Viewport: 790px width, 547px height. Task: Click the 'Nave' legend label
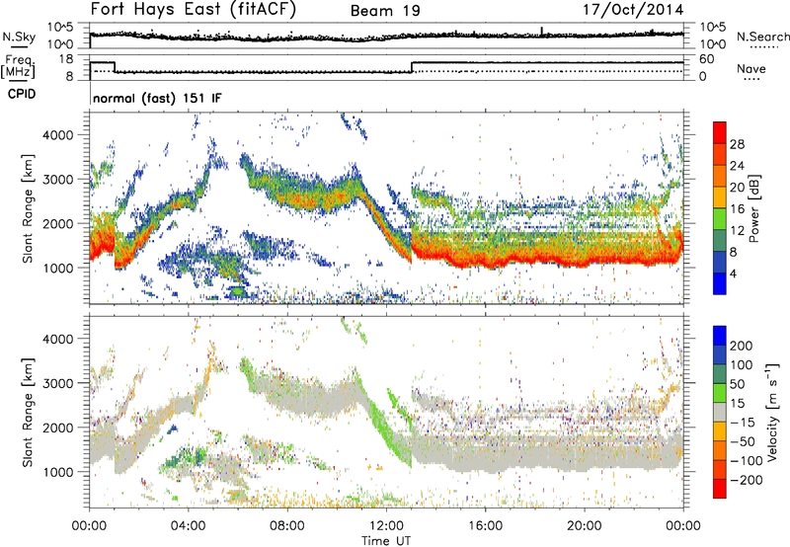tap(750, 68)
